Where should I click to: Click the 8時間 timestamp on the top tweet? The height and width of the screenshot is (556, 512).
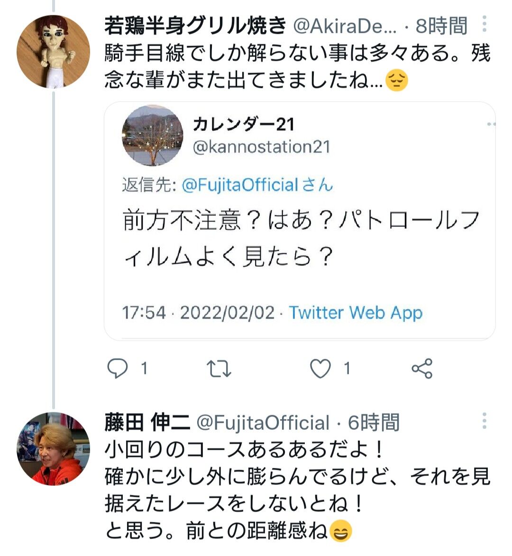[441, 26]
